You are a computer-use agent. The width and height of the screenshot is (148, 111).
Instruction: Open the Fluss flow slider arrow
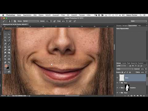[x=67, y=21]
